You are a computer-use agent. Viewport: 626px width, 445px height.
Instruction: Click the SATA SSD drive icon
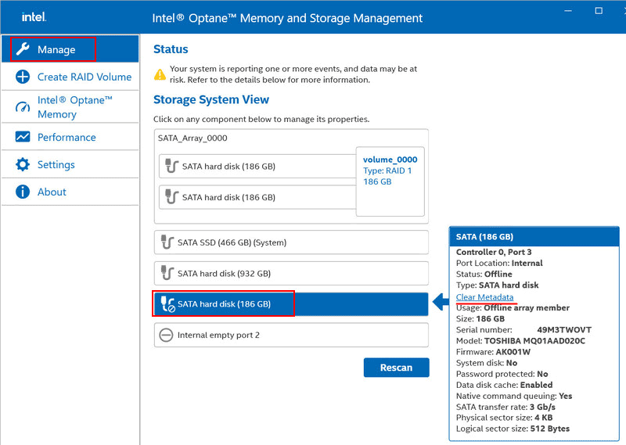(x=166, y=242)
